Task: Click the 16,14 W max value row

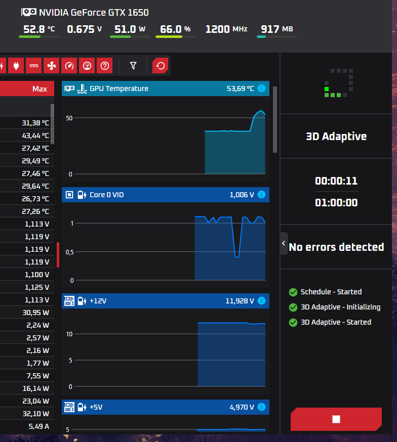Action: 27,388
